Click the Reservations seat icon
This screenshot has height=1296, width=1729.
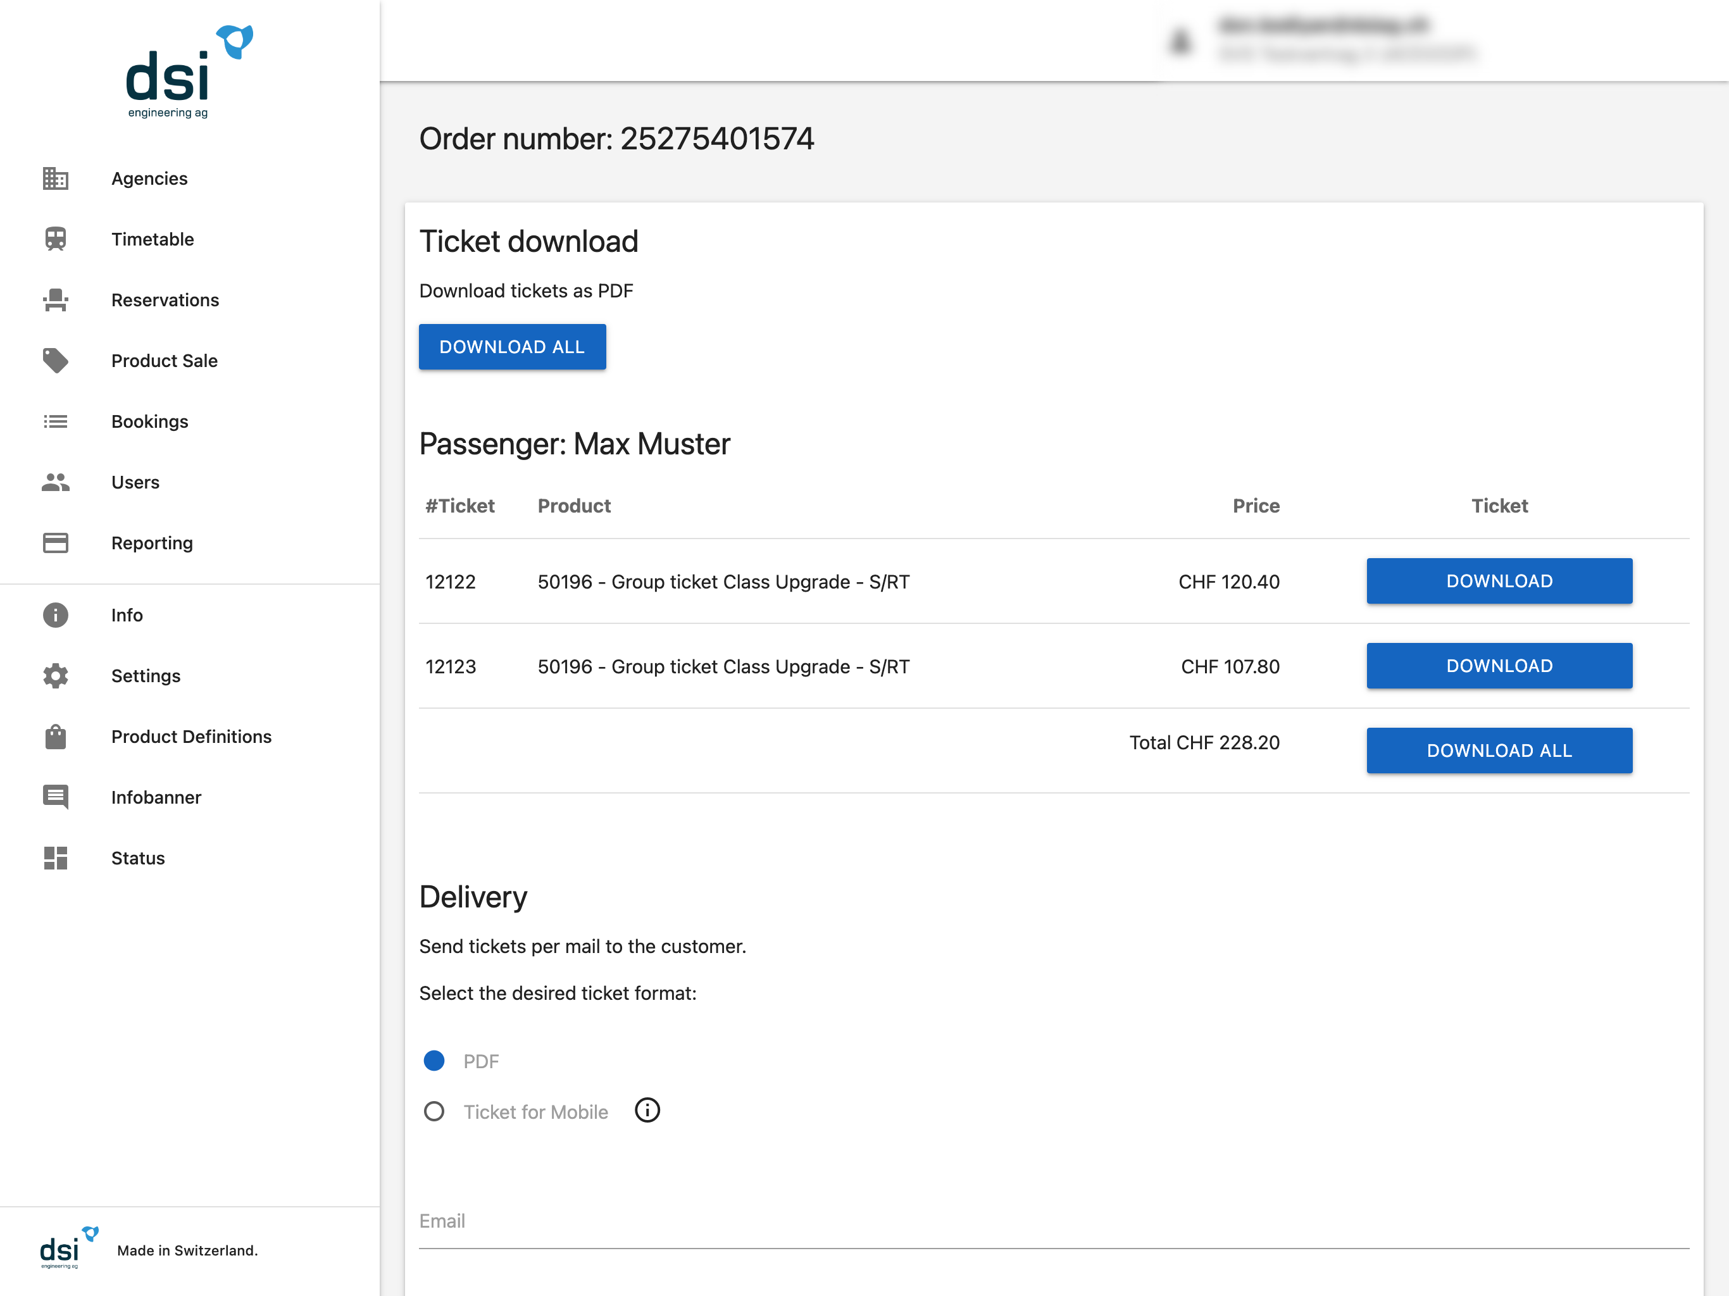[x=56, y=300]
